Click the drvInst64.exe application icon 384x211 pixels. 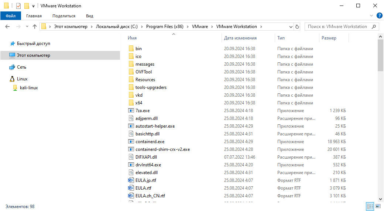[x=131, y=165]
